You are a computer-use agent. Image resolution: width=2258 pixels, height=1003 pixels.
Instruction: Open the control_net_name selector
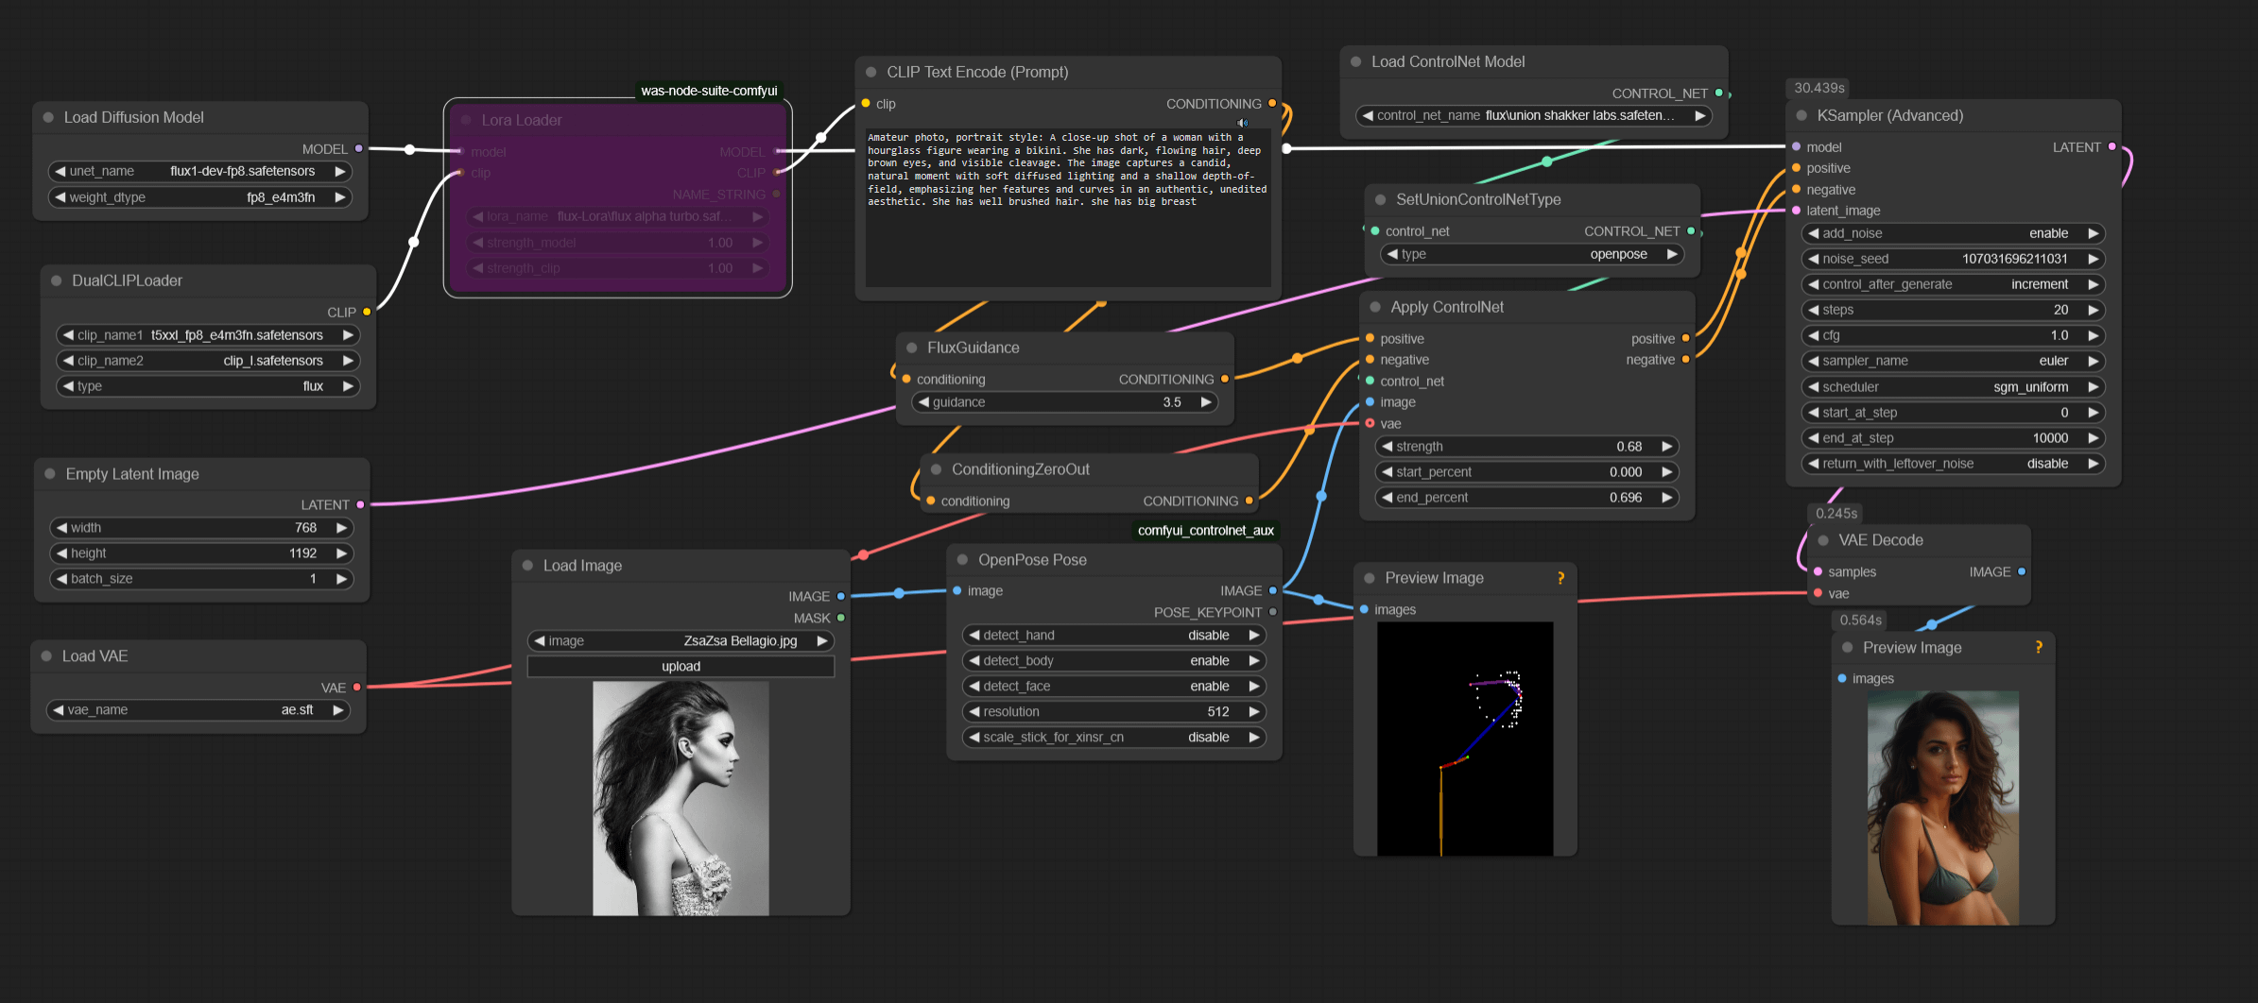pos(1534,116)
